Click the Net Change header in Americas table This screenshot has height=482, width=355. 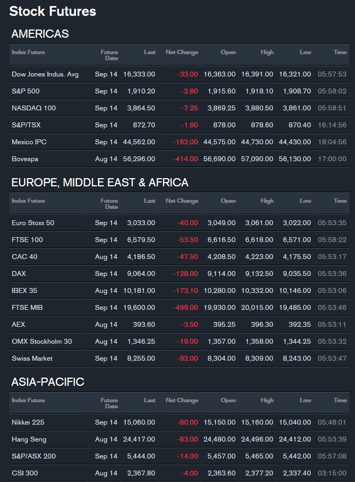click(182, 52)
